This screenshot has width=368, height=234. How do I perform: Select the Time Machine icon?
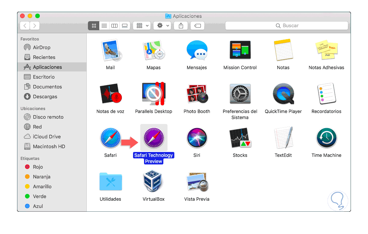(326, 138)
